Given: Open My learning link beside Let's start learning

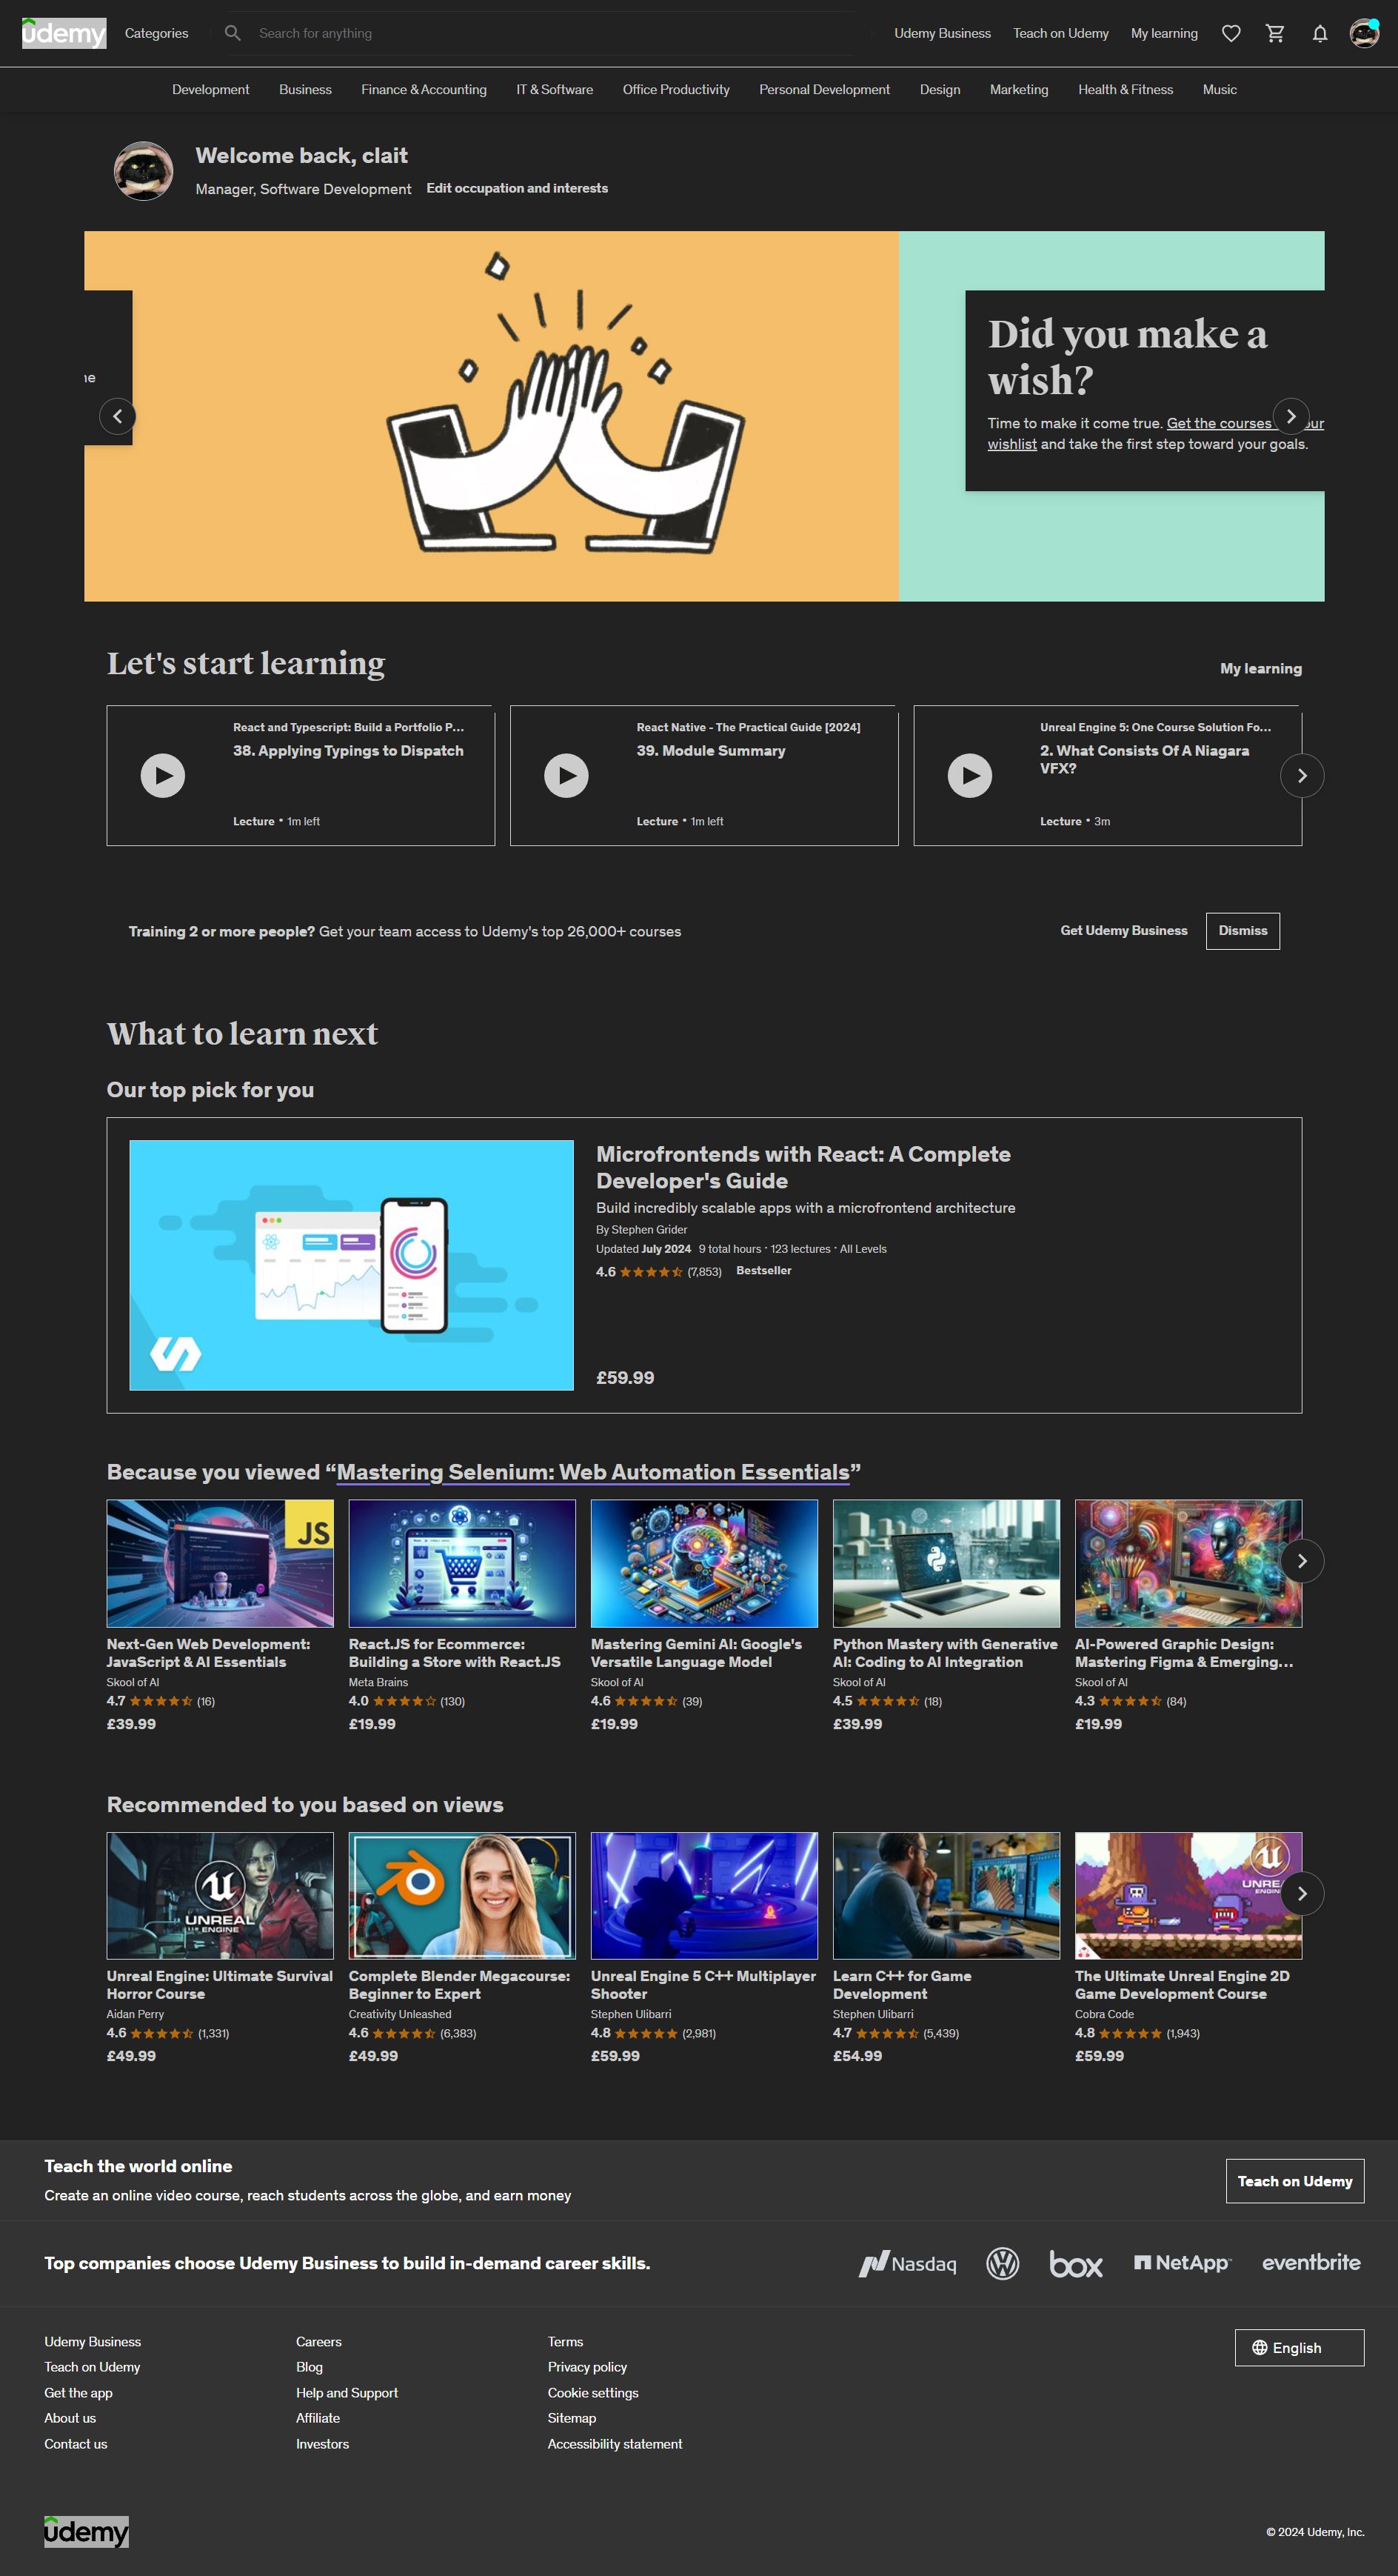Looking at the screenshot, I should 1261,668.
